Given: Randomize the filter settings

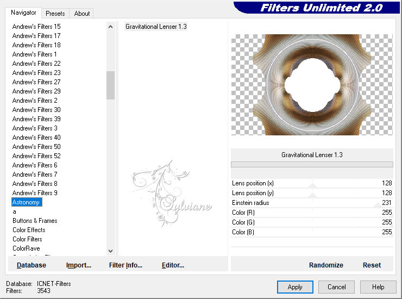Looking at the screenshot, I should coord(326,265).
